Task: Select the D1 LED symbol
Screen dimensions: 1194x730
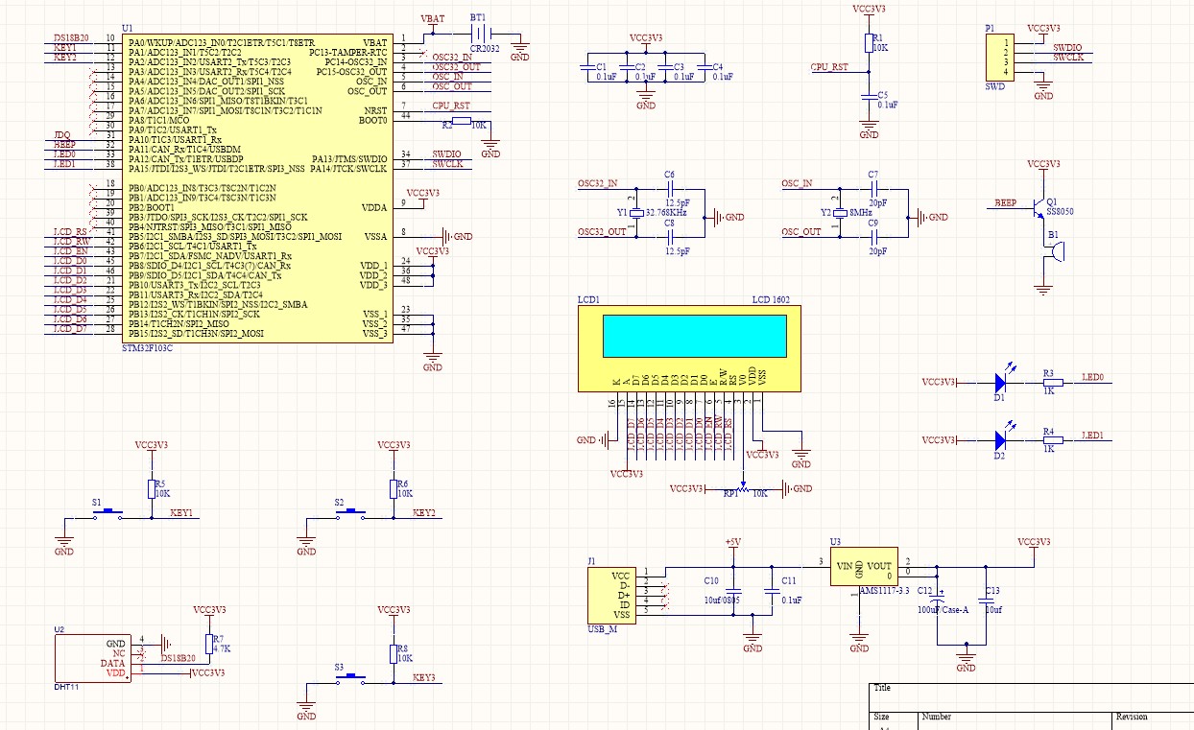Action: click(x=1000, y=383)
